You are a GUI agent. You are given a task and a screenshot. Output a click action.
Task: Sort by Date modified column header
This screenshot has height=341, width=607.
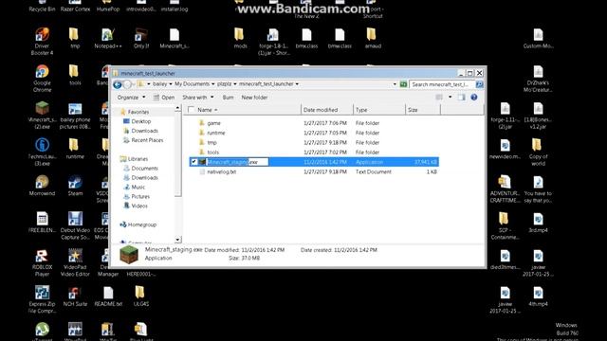coord(326,110)
